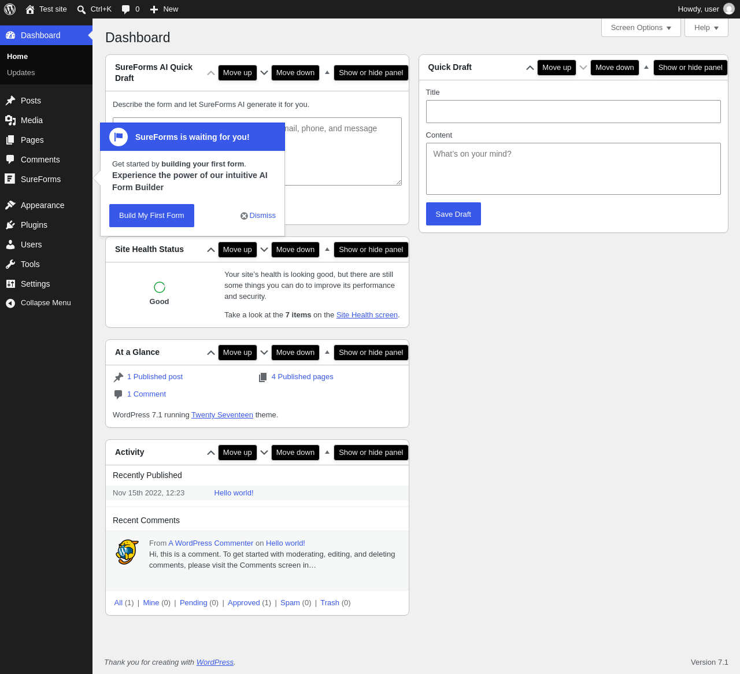Click into the Quick Draft Title field
Image resolution: width=740 pixels, height=674 pixels.
[573, 112]
